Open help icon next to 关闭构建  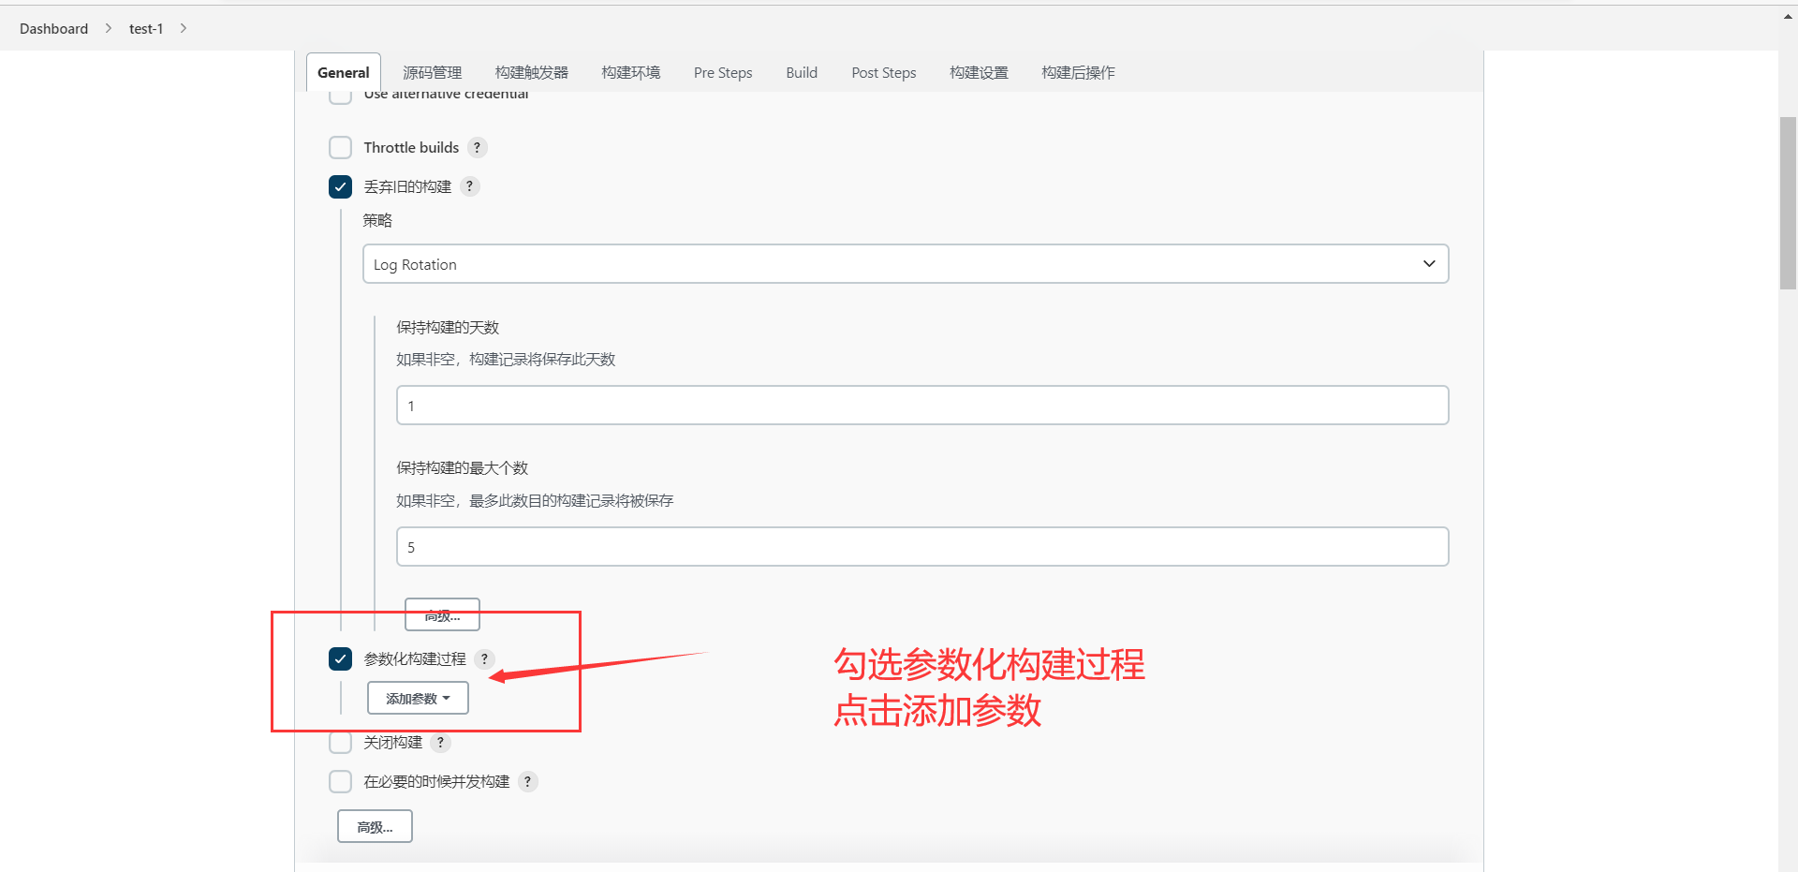(441, 743)
